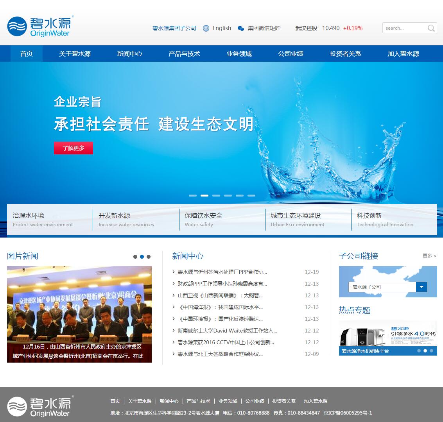Switch the site to English
The height and width of the screenshot is (422, 443).
tap(222, 28)
